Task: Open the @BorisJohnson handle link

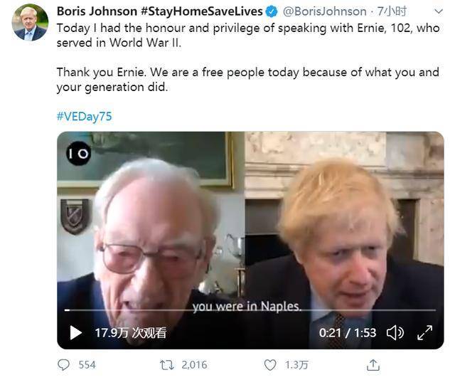Action: click(325, 11)
